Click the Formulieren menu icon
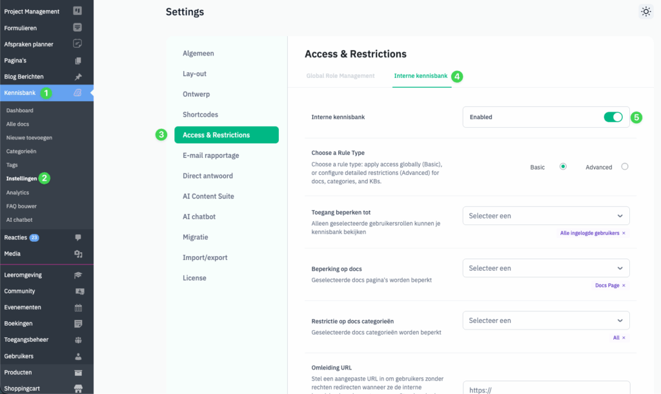The width and height of the screenshot is (661, 394). click(x=77, y=28)
